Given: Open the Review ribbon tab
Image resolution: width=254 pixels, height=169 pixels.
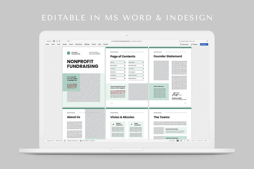Looking at the screenshot, I should (94, 44).
